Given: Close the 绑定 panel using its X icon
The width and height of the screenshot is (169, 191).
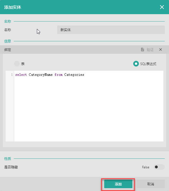Looking at the screenshot, I should 161,50.
